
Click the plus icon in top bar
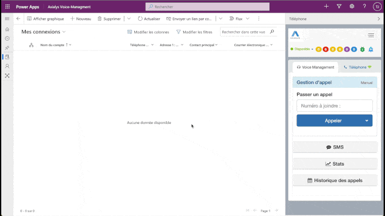tap(326, 7)
